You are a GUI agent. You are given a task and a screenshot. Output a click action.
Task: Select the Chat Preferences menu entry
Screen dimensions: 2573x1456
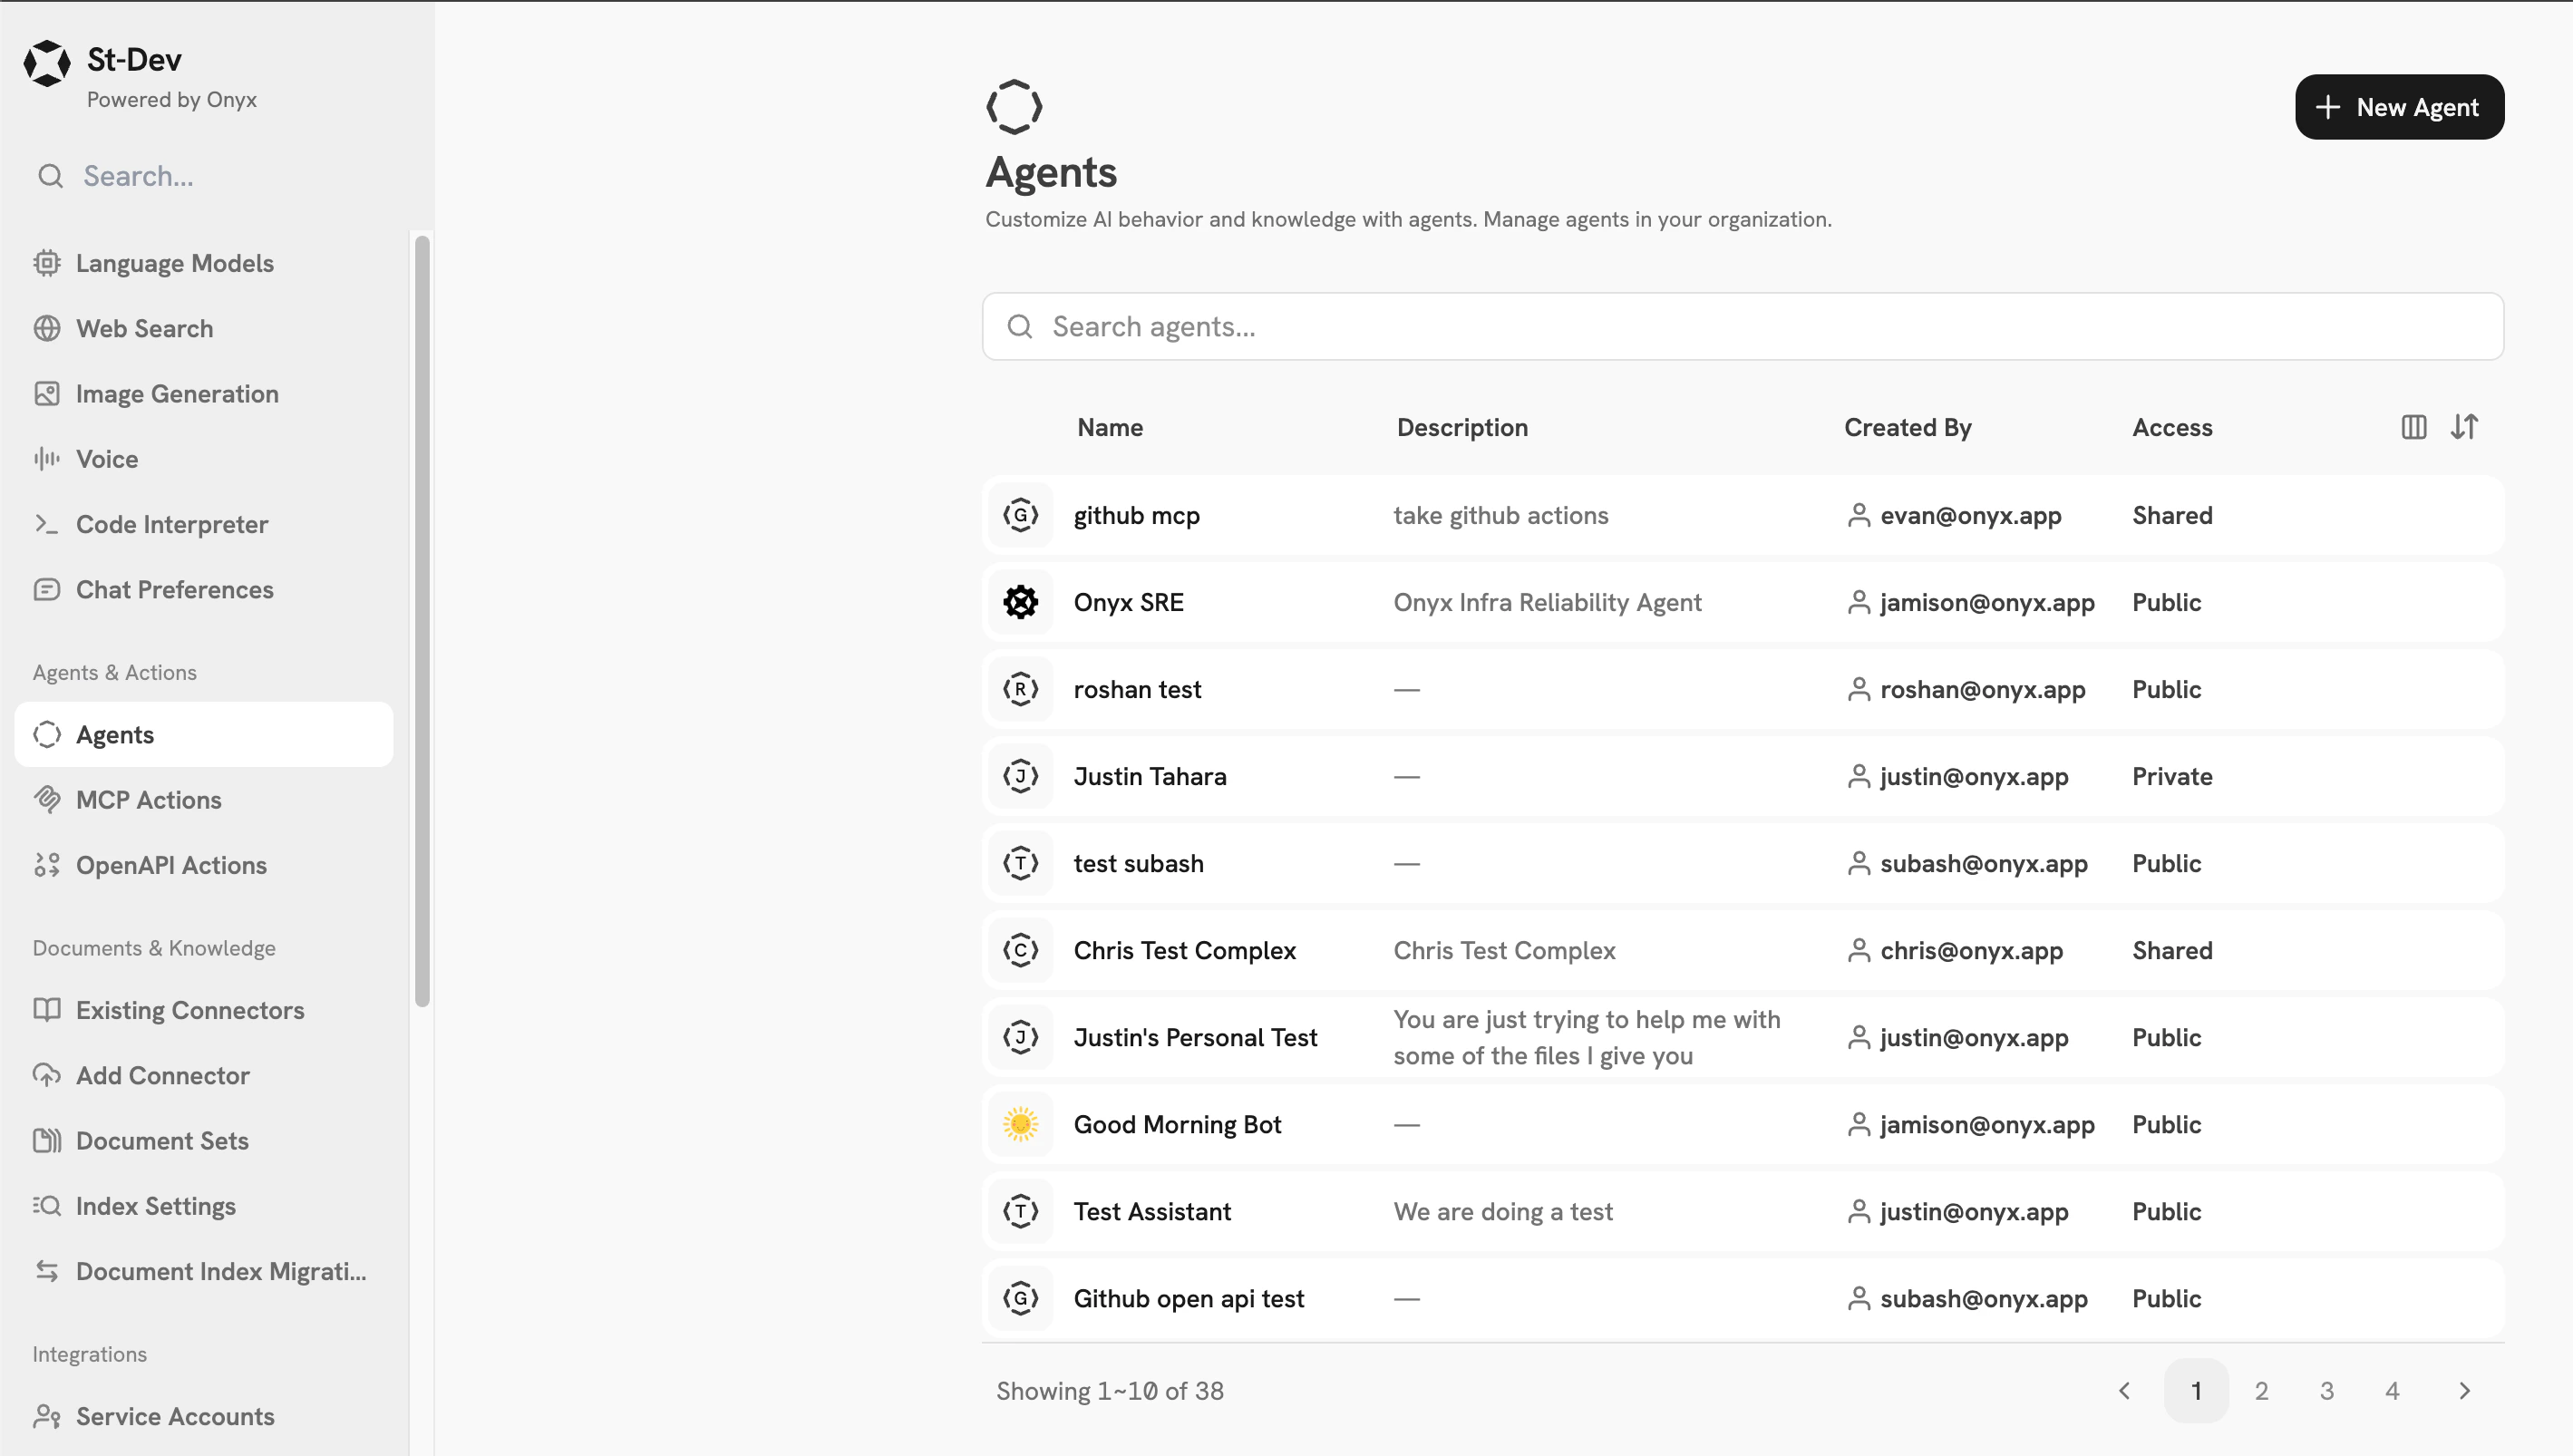click(174, 590)
